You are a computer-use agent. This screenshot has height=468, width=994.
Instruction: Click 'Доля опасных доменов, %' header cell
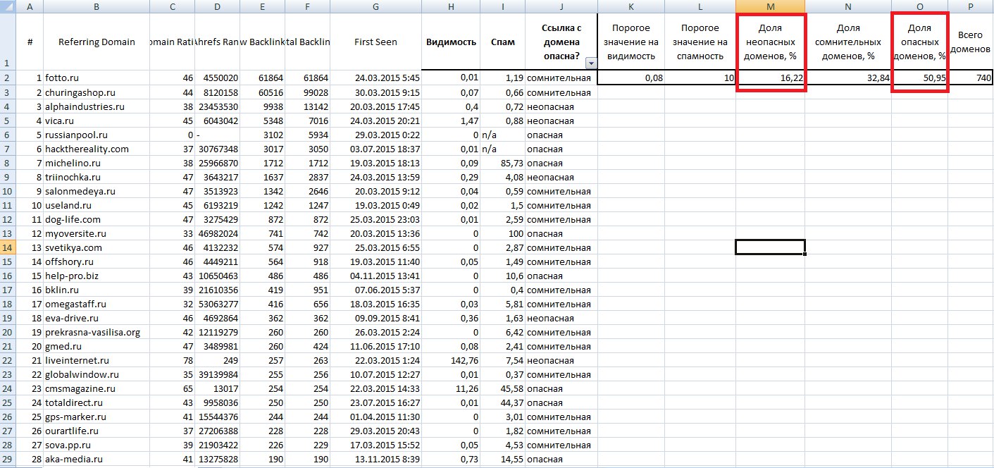pyautogui.click(x=919, y=42)
